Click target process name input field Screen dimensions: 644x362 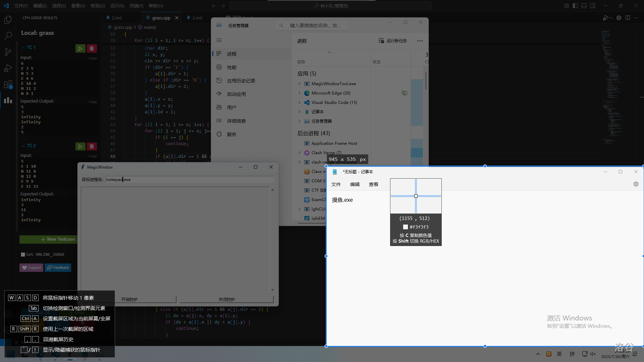click(190, 180)
